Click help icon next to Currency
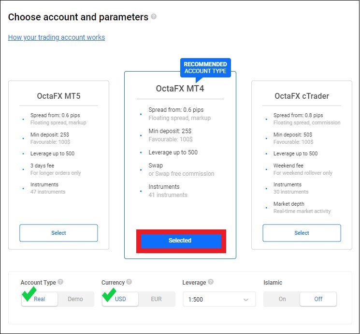Image resolution: width=360 pixels, height=334 pixels. coord(129,282)
